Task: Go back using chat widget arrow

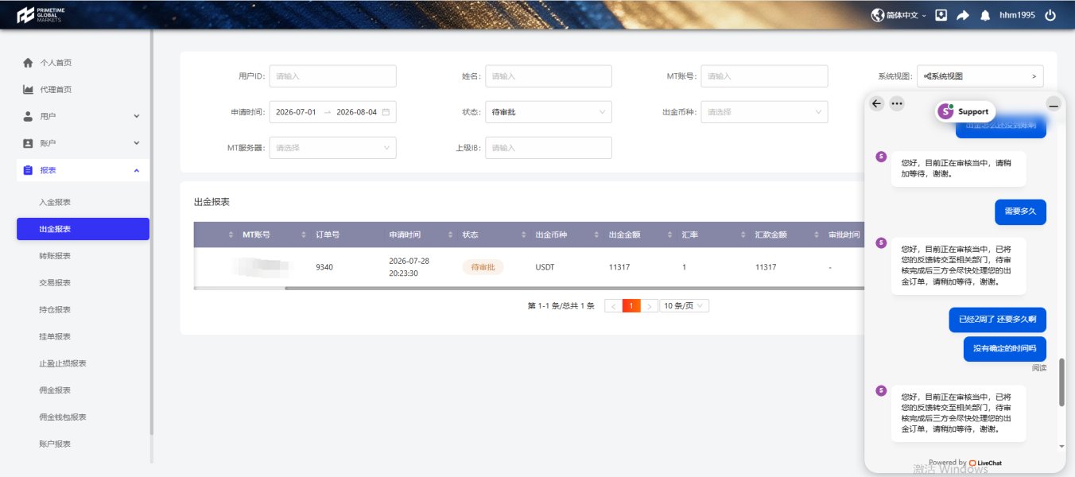Action: 877,103
